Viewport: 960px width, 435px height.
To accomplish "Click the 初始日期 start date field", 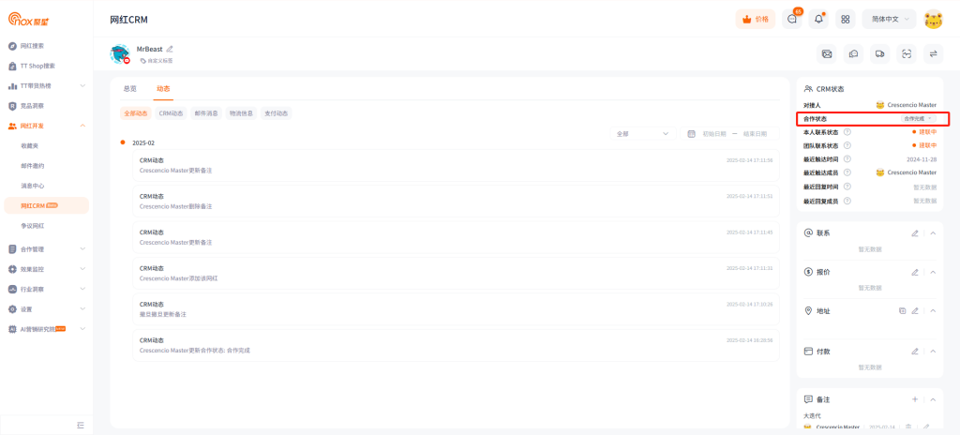I will [x=714, y=134].
